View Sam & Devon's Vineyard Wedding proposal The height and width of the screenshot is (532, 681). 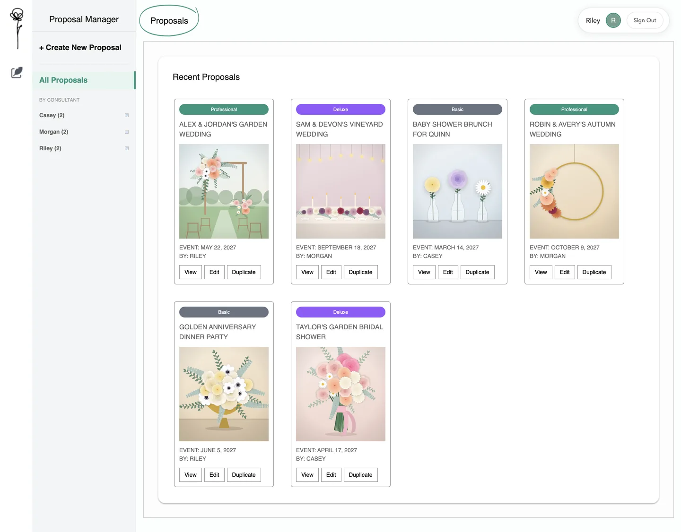(x=307, y=272)
